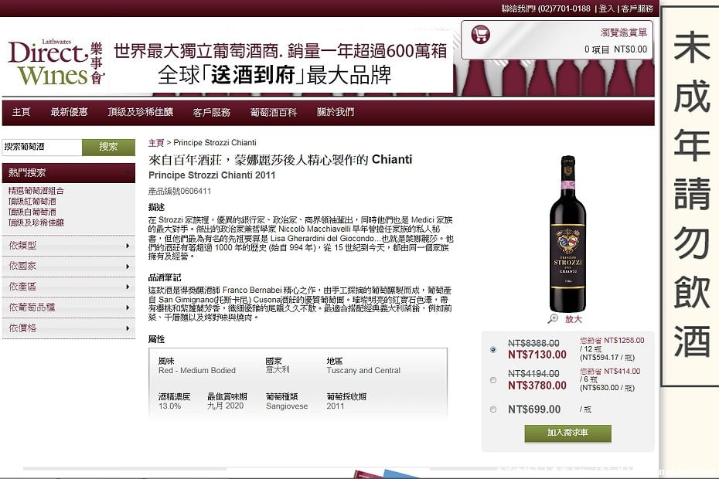Click the shopping cart icon
719x479 pixels.
[x=481, y=34]
